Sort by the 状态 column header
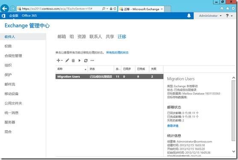 coord(101,69)
